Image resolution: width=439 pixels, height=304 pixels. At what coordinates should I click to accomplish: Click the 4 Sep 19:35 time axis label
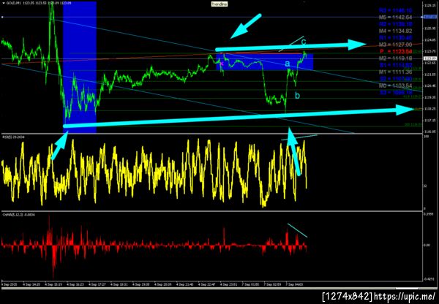140,284
